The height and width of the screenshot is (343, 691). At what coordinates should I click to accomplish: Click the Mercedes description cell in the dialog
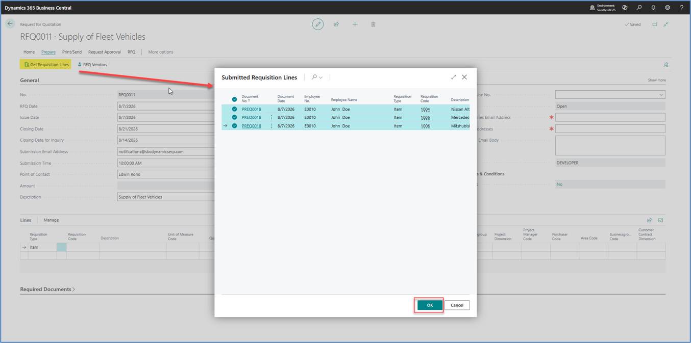pyautogui.click(x=460, y=117)
